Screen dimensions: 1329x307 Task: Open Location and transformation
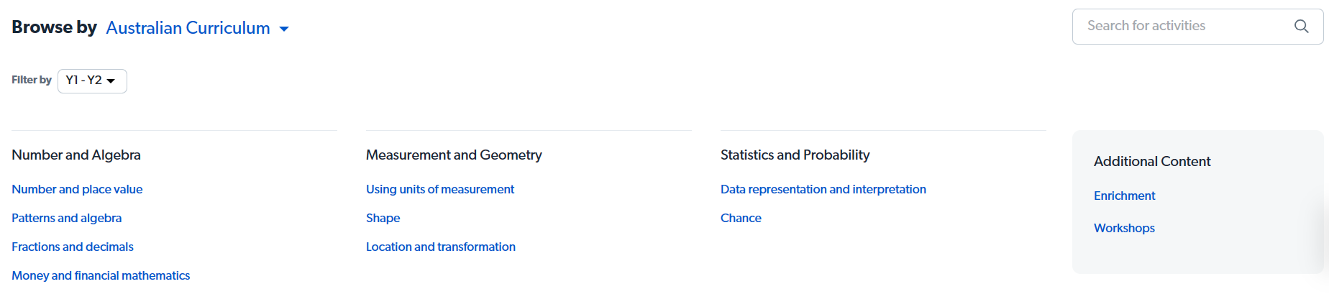(441, 247)
